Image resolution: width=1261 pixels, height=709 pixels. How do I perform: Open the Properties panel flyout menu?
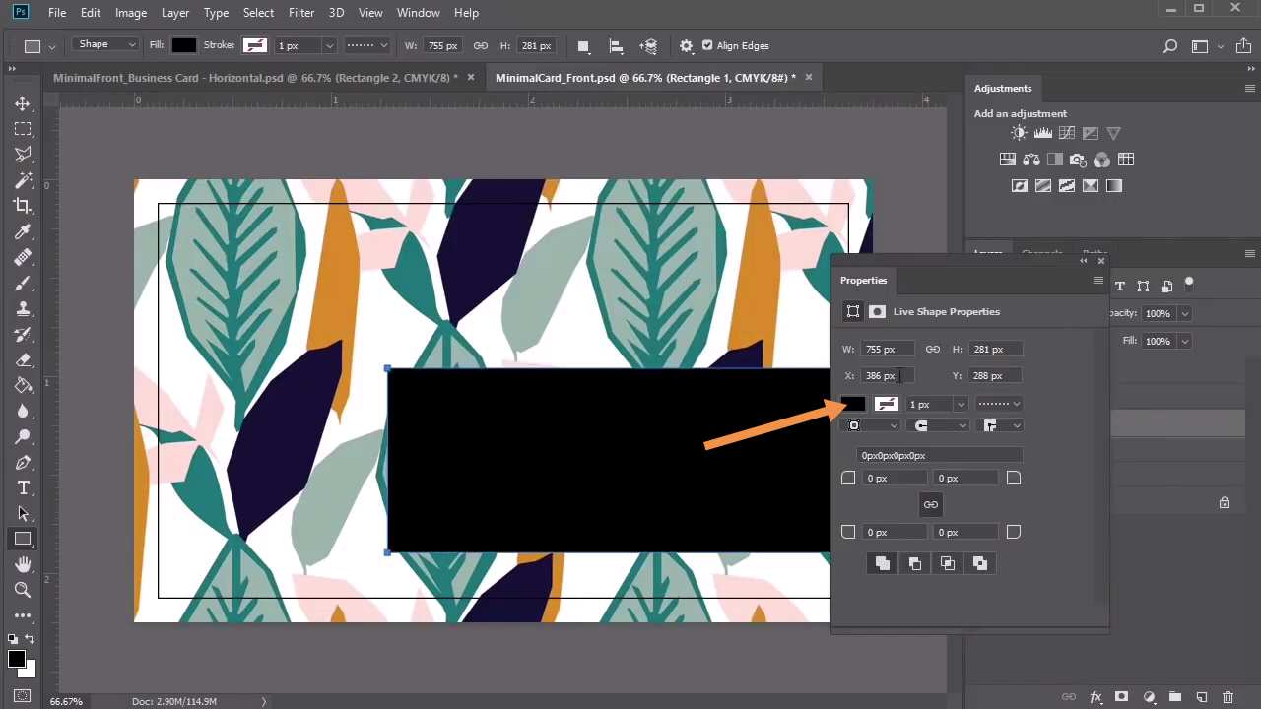tap(1097, 281)
